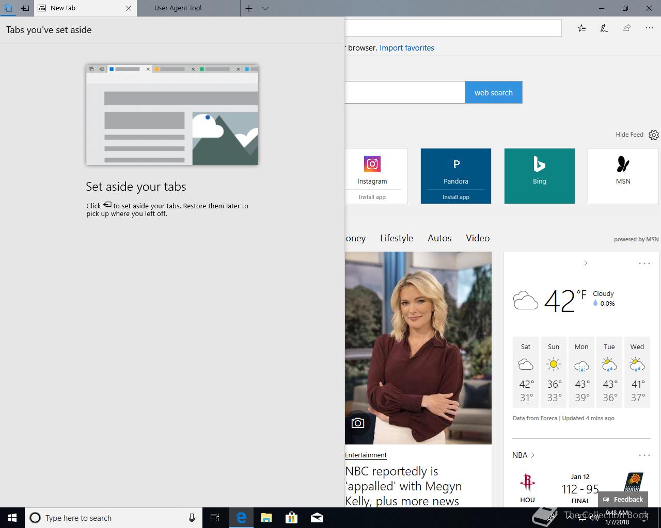
Task: Select the Wed forecast column
Action: [x=637, y=372]
